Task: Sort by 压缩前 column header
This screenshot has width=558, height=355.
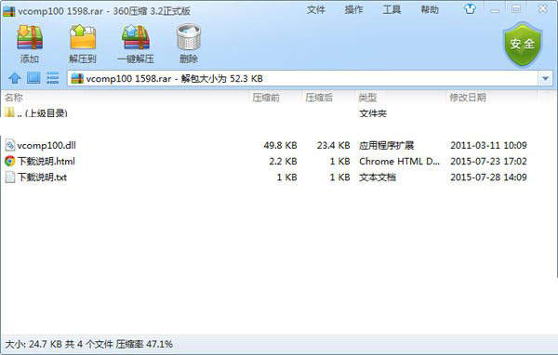Action: [x=266, y=98]
